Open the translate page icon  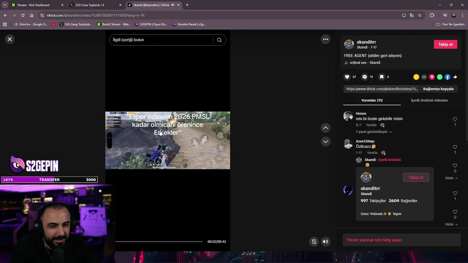coord(412,15)
